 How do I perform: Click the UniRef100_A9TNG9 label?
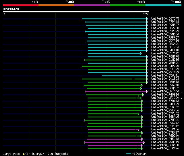click(x=165, y=73)
